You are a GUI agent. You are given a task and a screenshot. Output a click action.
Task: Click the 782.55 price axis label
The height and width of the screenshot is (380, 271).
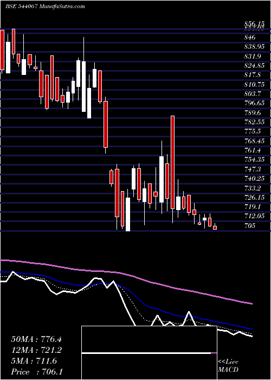254,122
